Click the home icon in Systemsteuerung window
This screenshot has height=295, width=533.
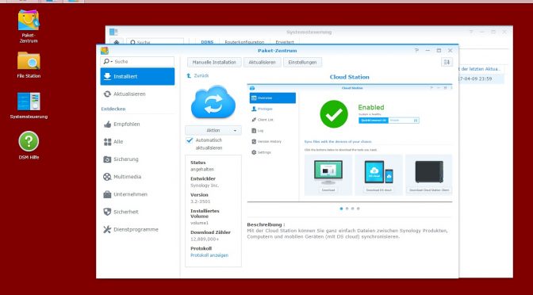coord(117,42)
